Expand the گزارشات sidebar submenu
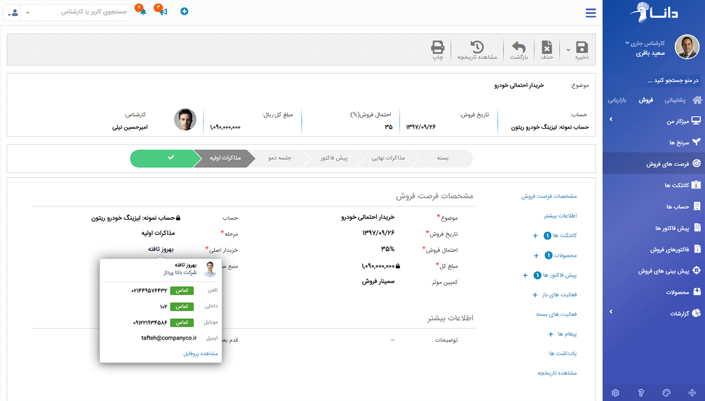 tap(611, 312)
